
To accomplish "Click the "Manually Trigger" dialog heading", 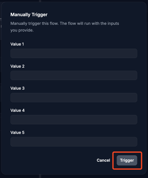I will coord(29,15).
